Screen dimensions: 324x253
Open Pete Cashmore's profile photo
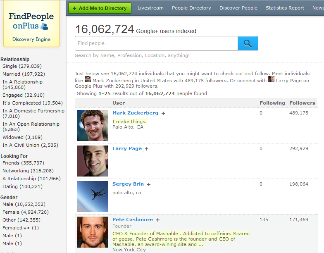(x=93, y=232)
